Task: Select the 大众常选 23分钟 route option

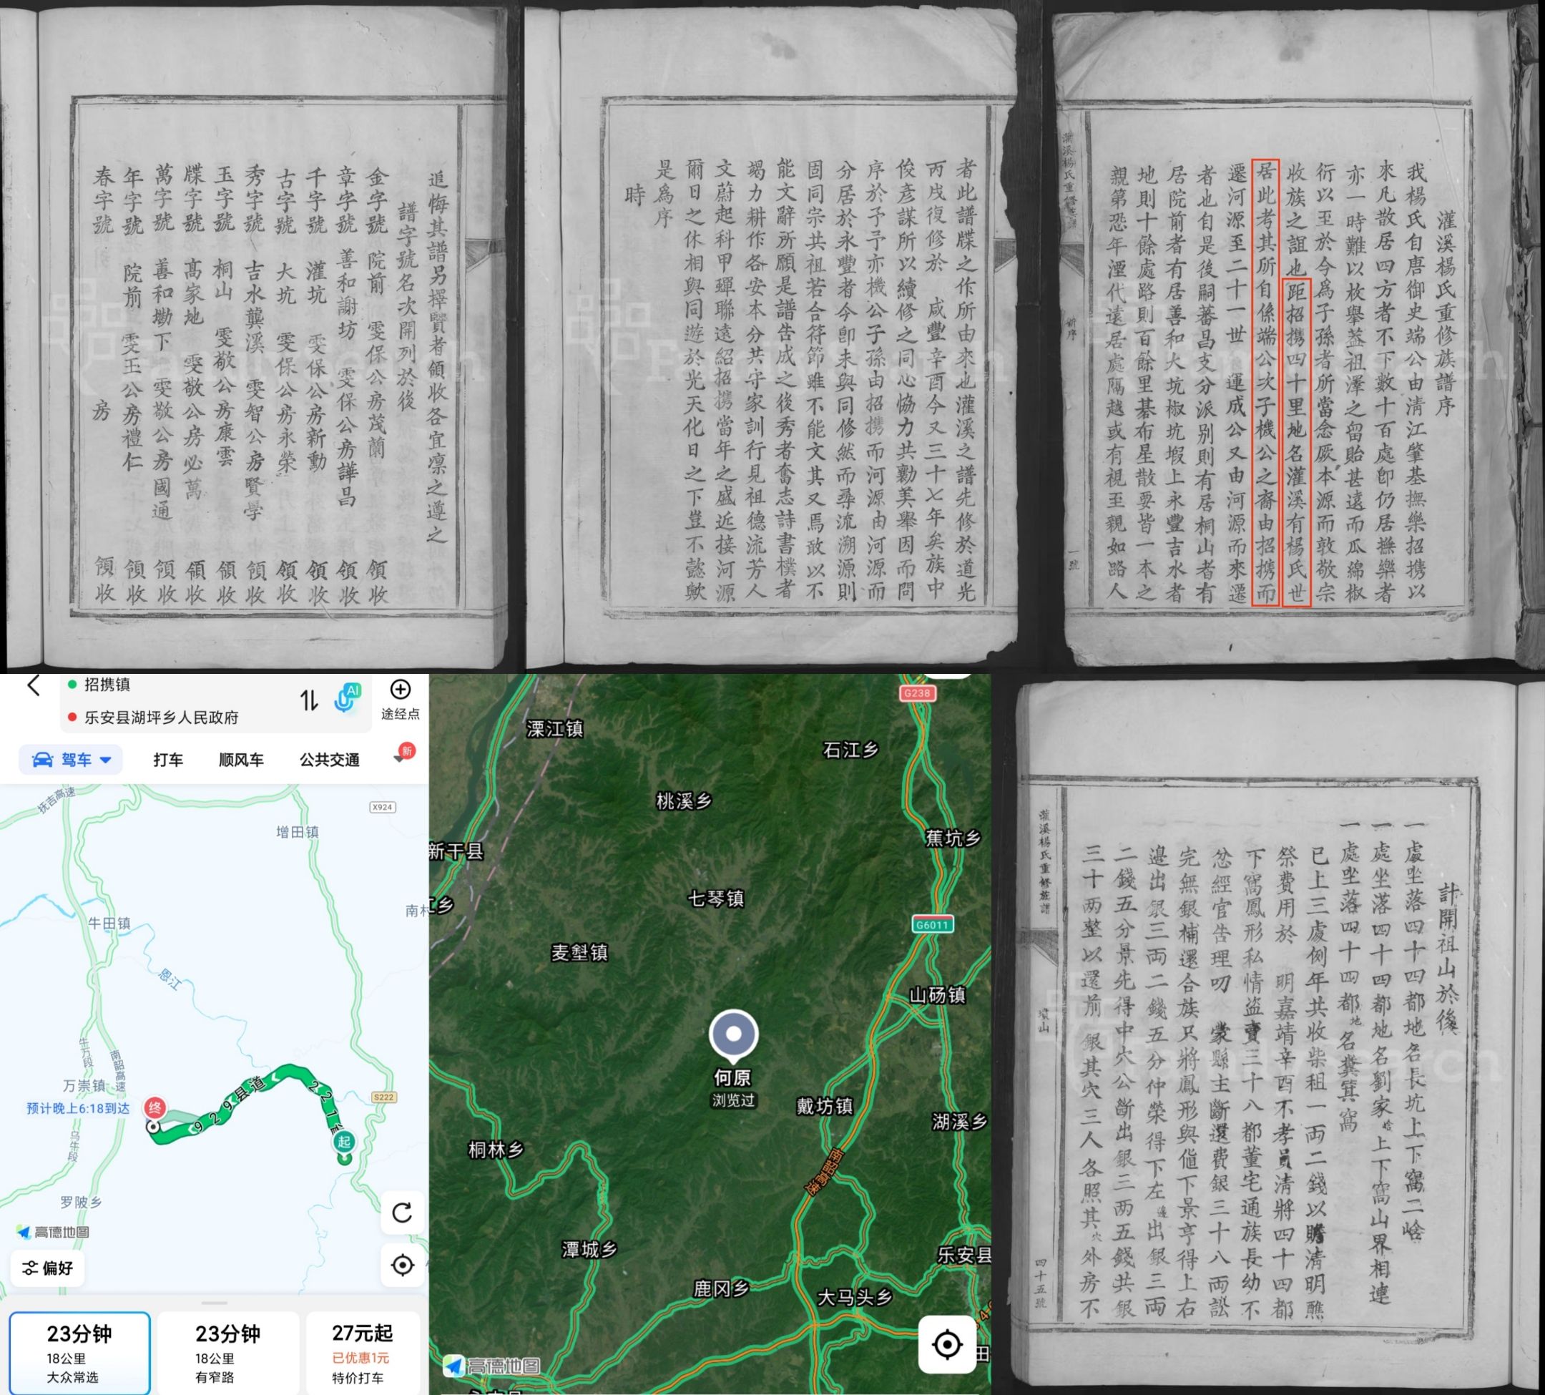Action: pos(79,1353)
